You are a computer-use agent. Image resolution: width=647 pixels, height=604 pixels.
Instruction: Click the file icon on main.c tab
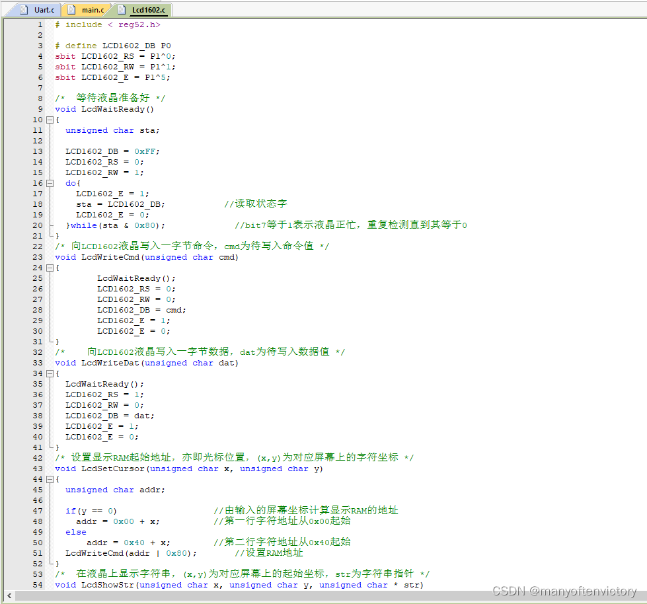click(x=72, y=9)
